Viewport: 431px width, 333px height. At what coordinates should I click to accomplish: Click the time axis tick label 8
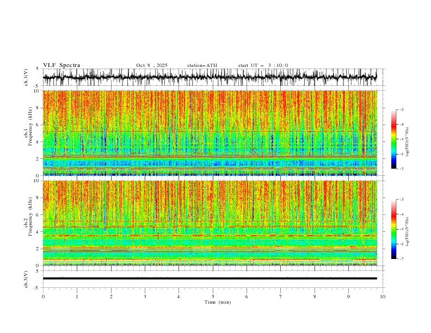coord(315,297)
